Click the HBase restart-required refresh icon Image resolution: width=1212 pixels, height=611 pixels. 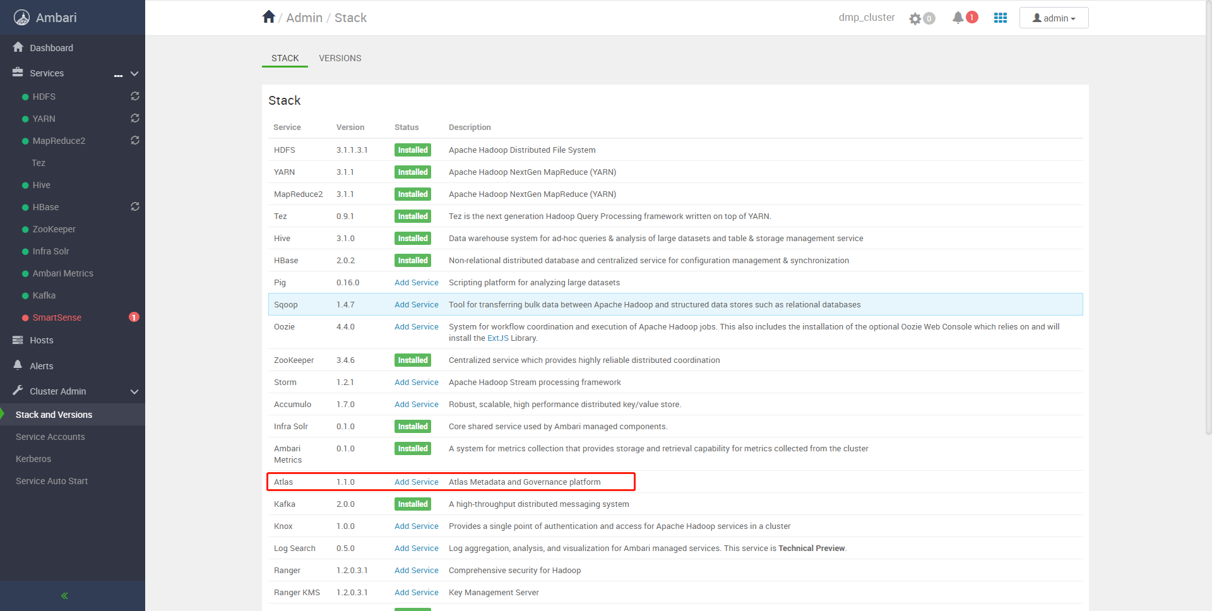(x=135, y=206)
